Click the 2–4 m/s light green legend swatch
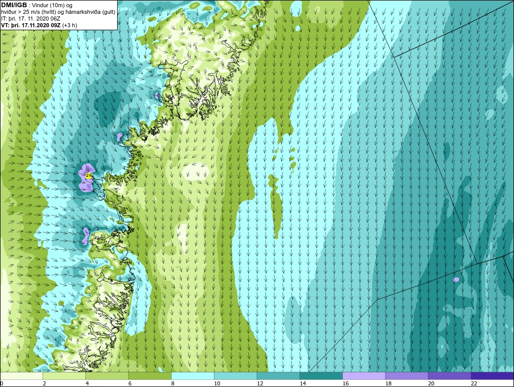This screenshot has width=514, height=387. pos(64,376)
